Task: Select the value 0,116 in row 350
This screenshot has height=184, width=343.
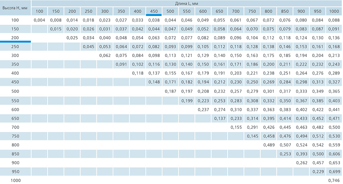Action: [154, 64]
